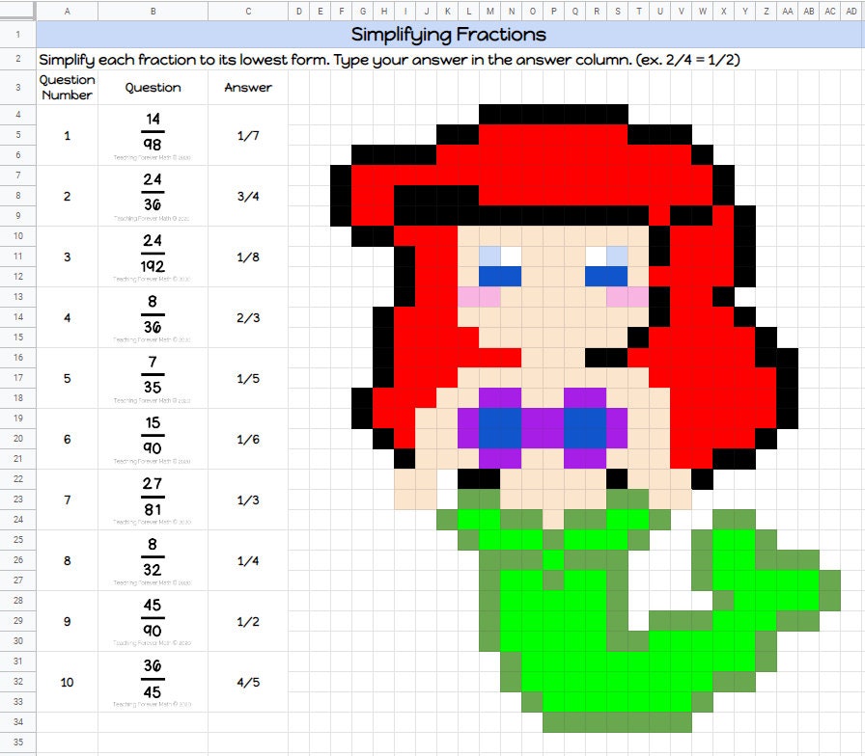Select the answer cell containing 1/7
Viewport: 865px width, 756px height.
coord(248,135)
